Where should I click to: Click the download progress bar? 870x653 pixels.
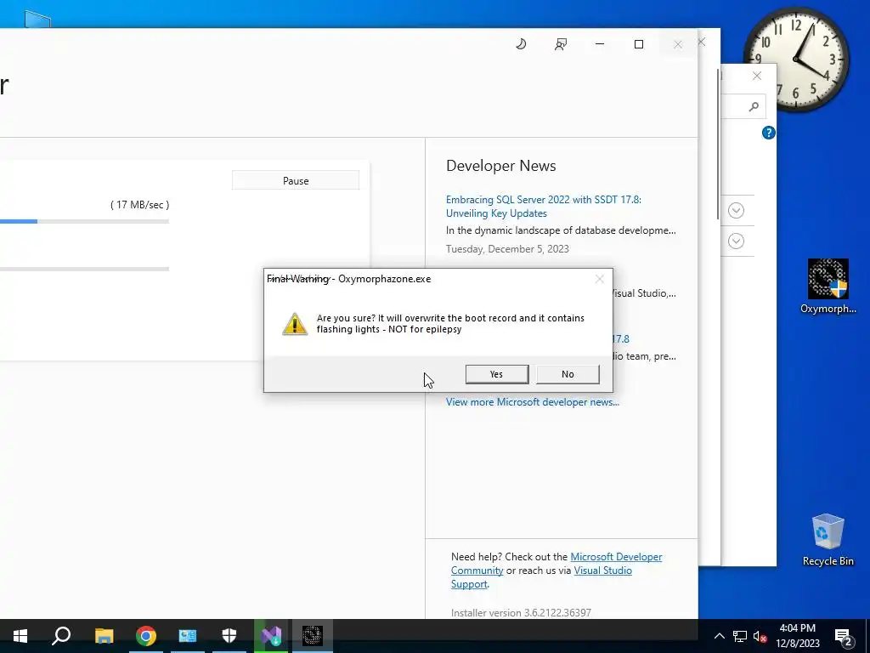pos(84,221)
